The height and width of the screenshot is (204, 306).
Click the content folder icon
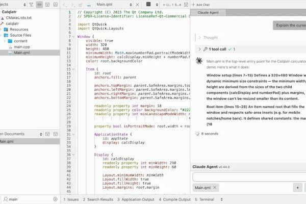(10, 41)
